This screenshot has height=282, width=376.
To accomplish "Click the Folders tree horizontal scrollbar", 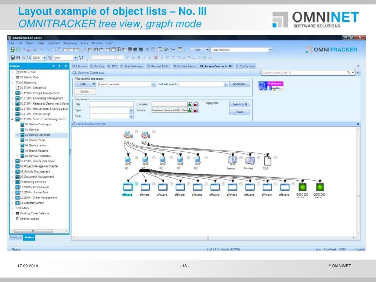I will [39, 231].
